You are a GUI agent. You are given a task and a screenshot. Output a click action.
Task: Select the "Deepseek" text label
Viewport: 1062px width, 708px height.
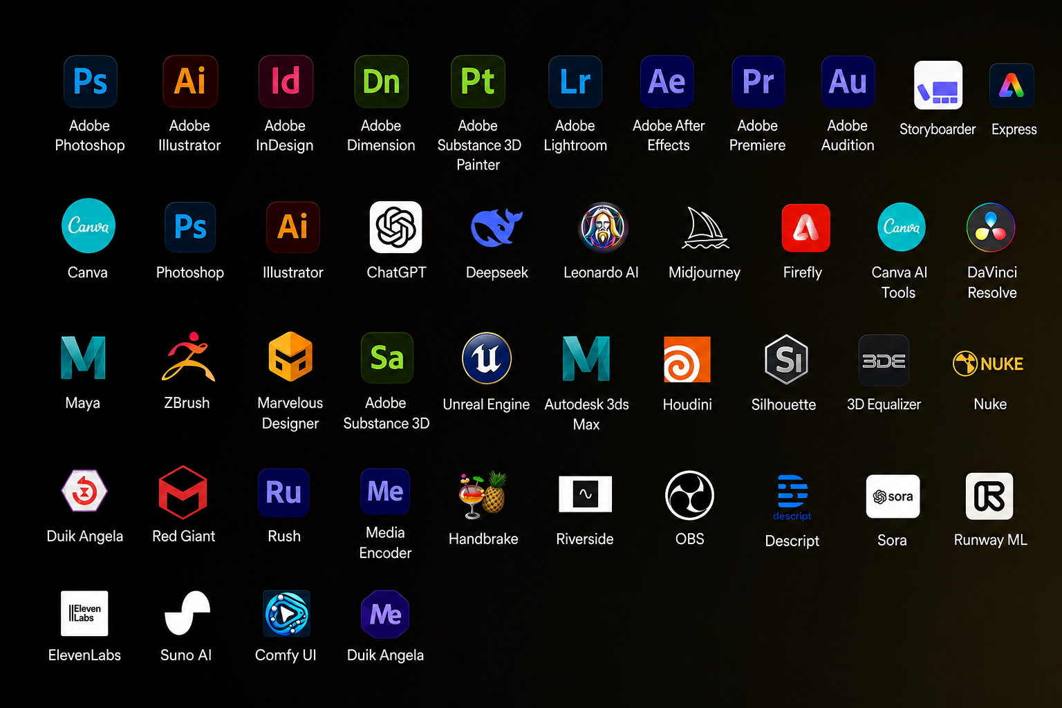[x=496, y=272]
